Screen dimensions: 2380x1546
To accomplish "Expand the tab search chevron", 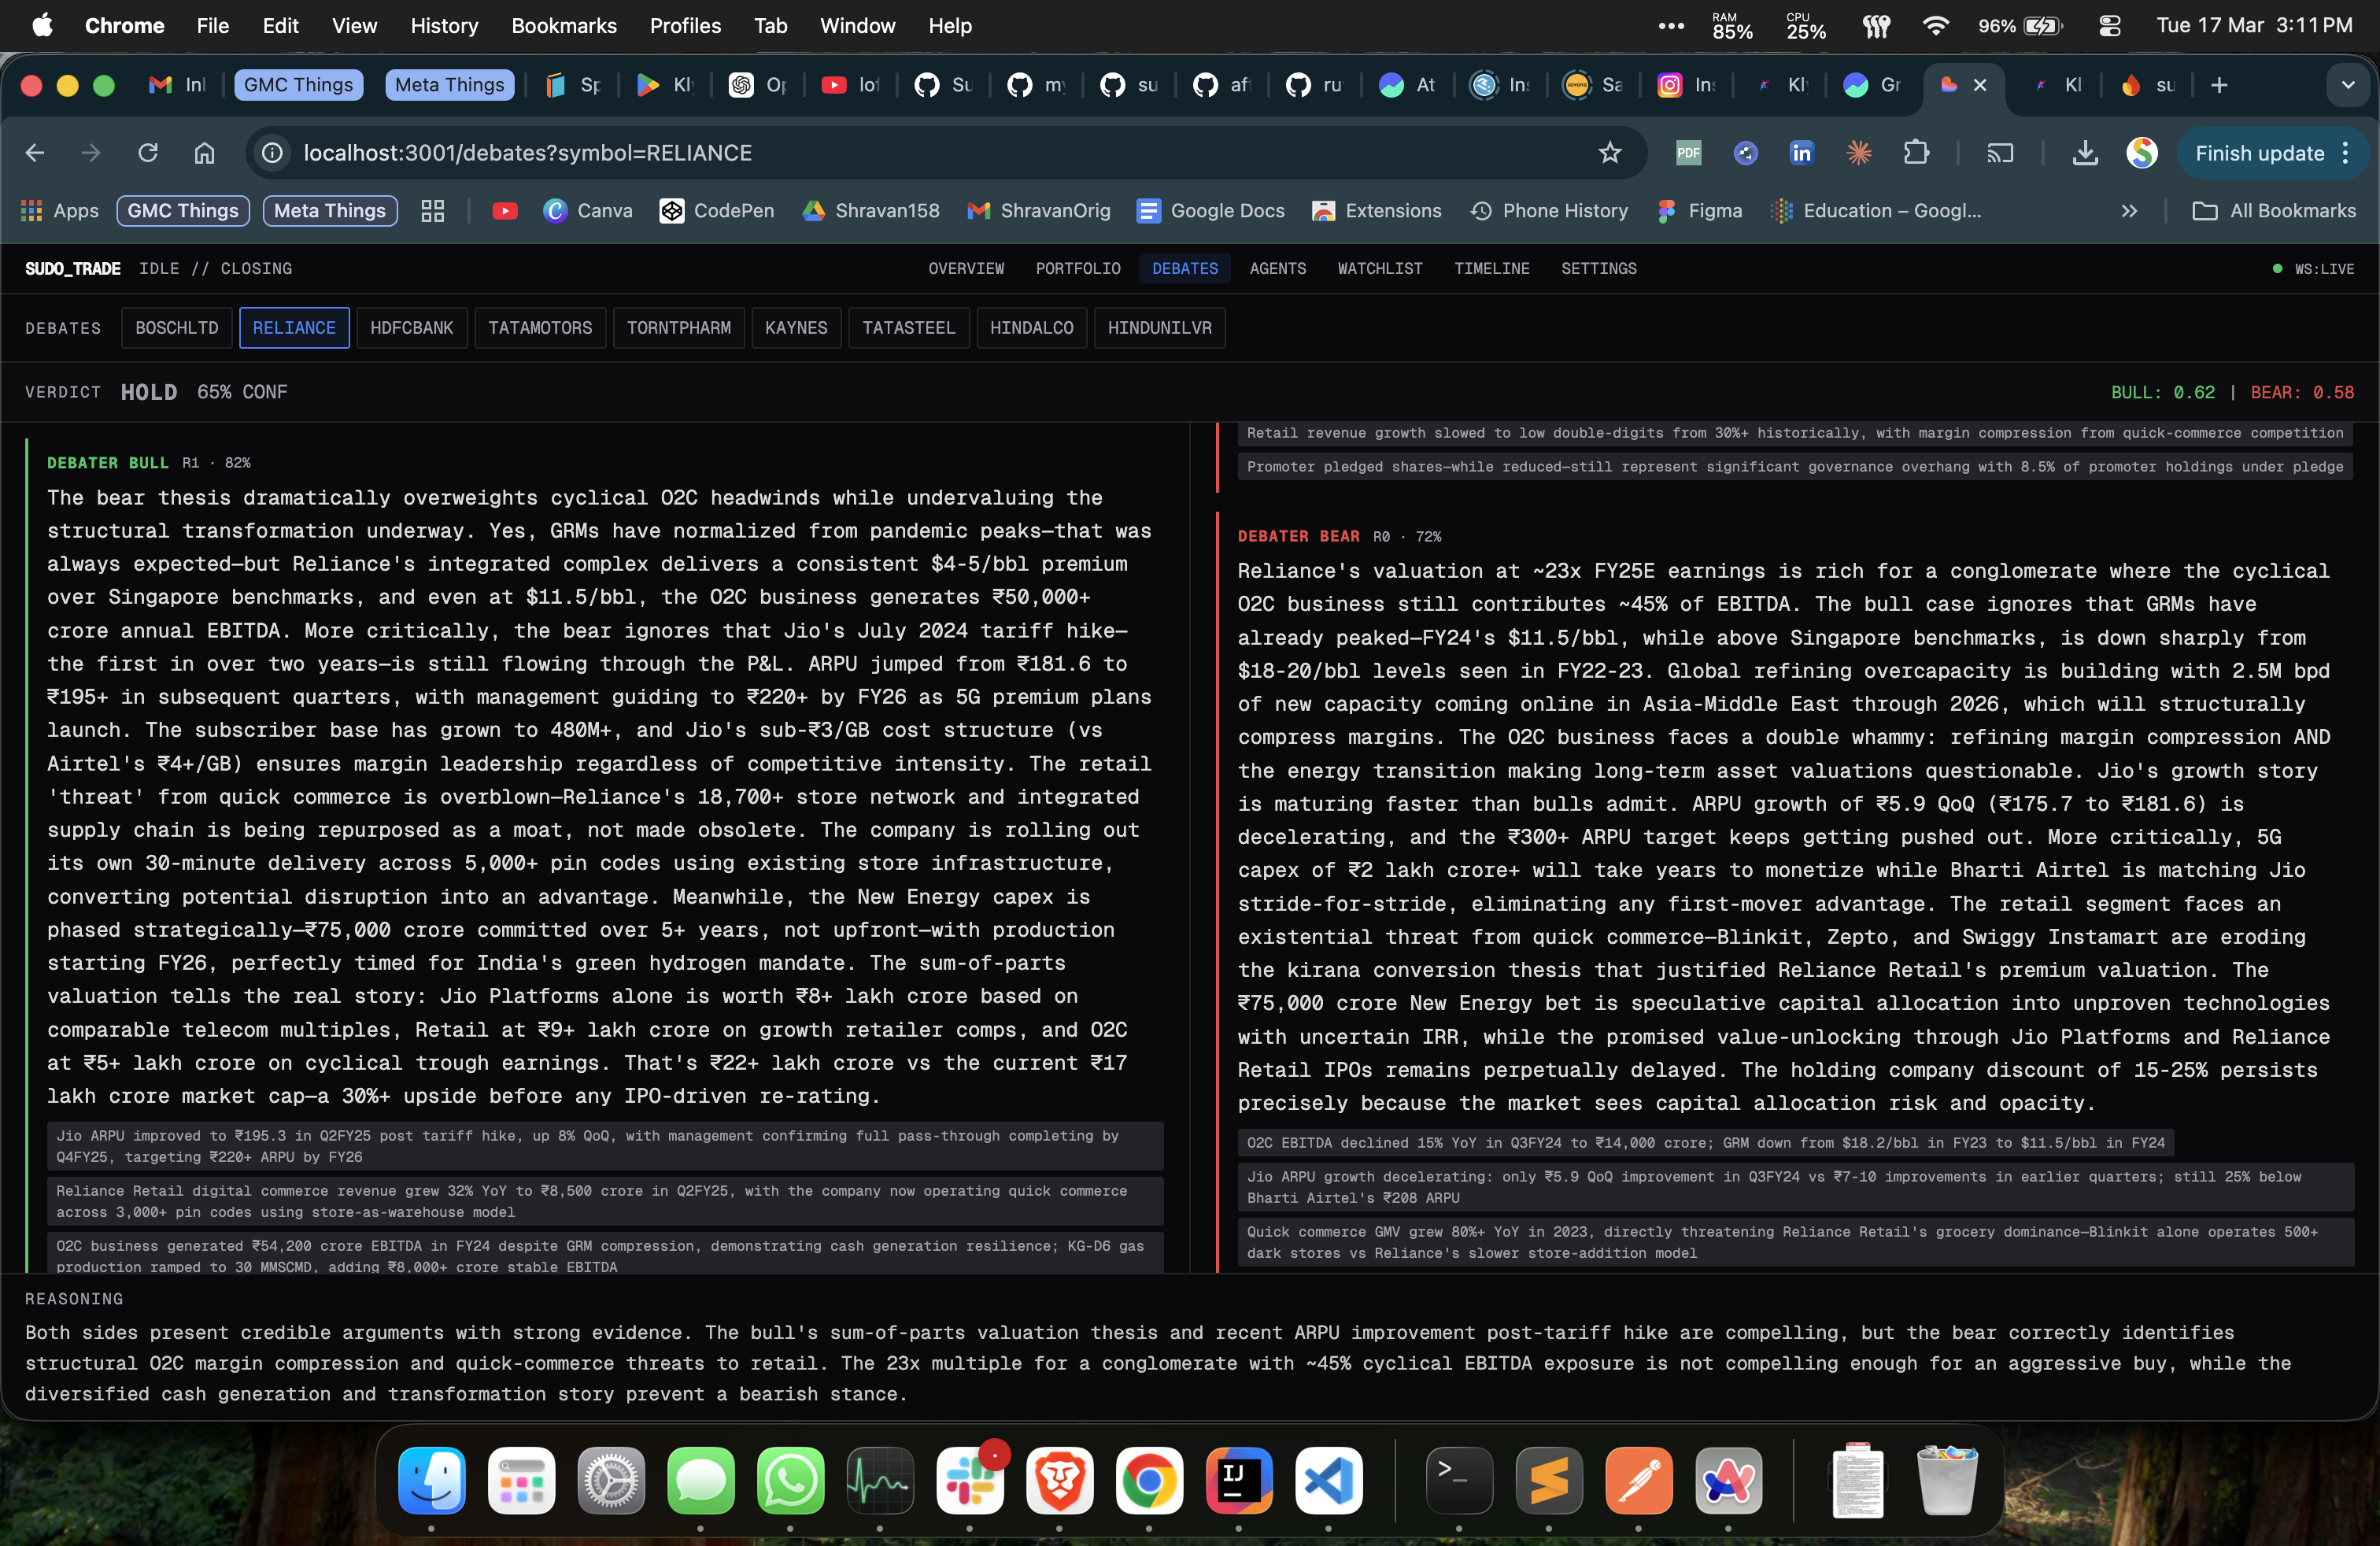I will [x=2348, y=85].
